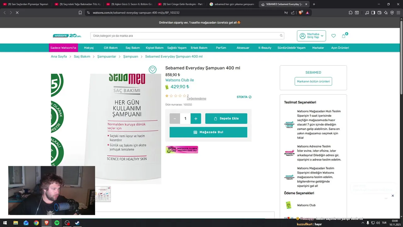This screenshot has width=403, height=227.
Task: Open the Makyaj menu
Action: pyautogui.click(x=89, y=48)
